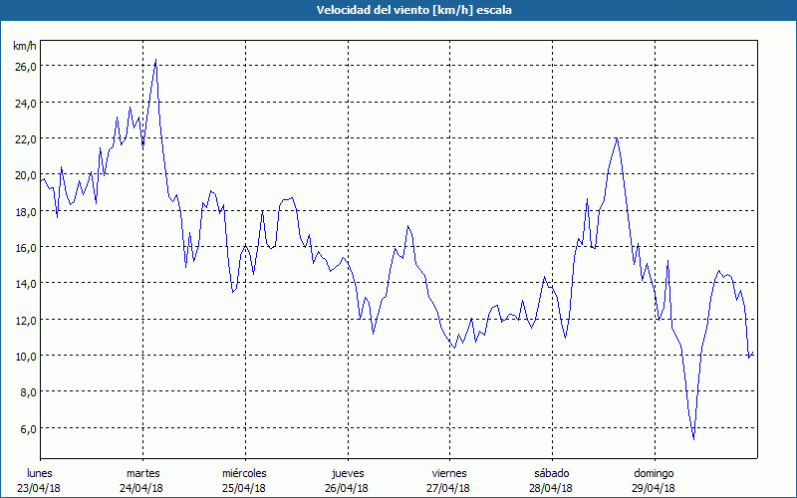Select the 26,0 y-axis label
Screen dimensions: 797x498
pos(25,66)
